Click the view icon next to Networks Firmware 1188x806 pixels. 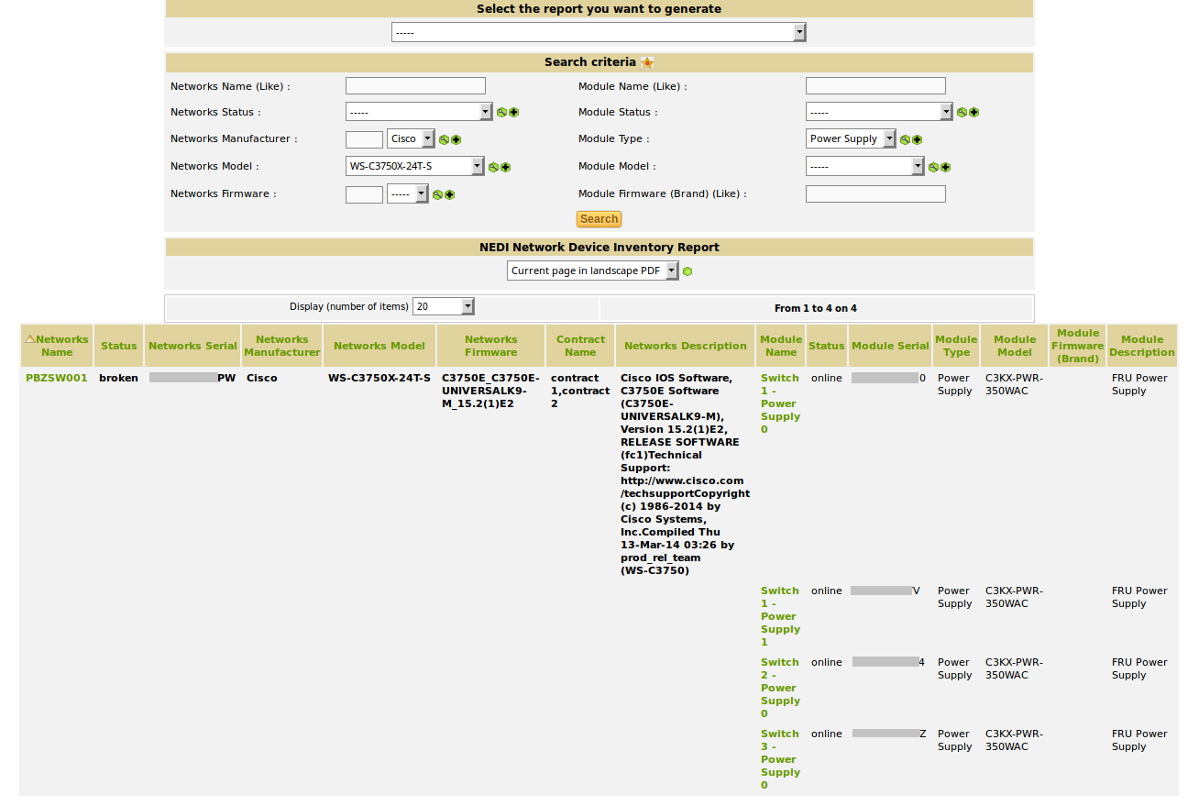437,195
